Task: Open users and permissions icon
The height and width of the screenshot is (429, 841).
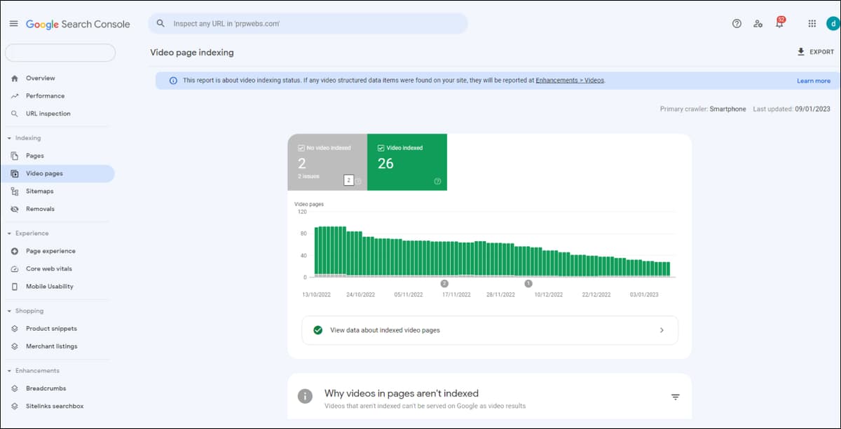Action: [758, 23]
